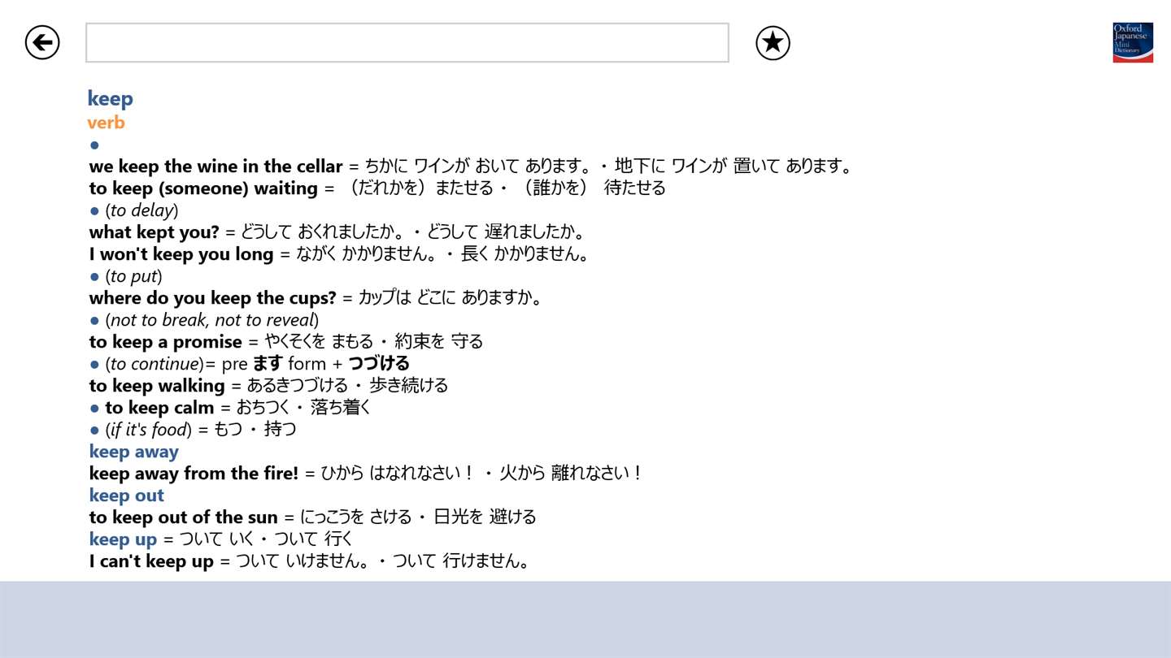Click the back arrow button
Viewport: 1171px width, 658px height.
click(42, 42)
